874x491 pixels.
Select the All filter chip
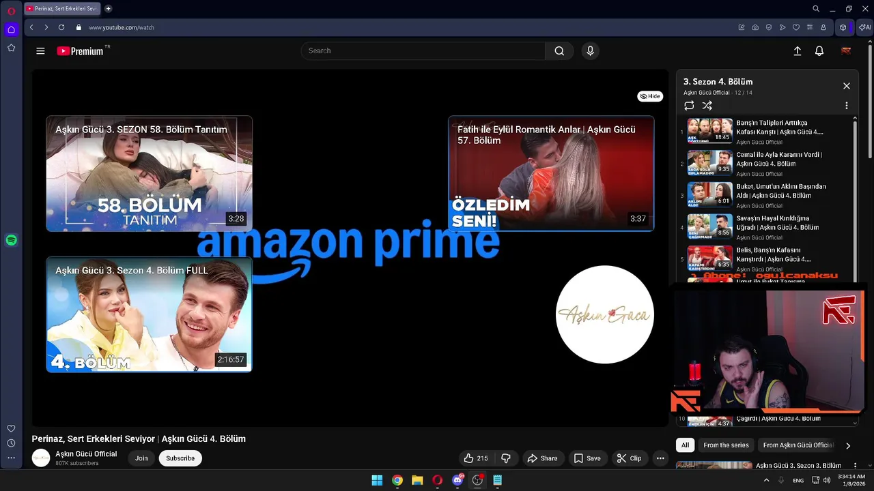pyautogui.click(x=685, y=445)
